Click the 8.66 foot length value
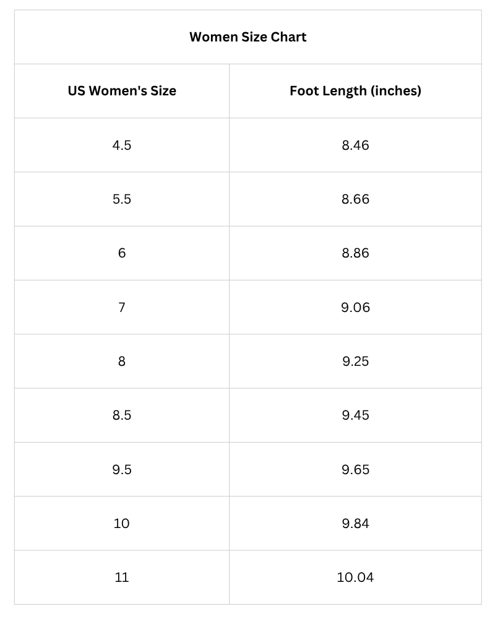 click(x=355, y=199)
